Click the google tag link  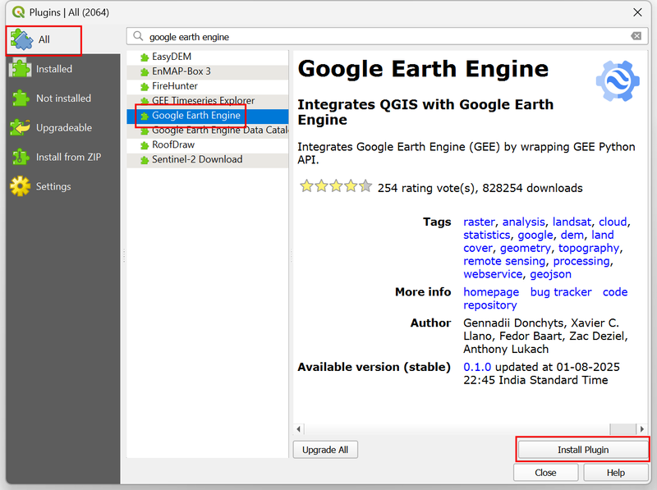click(535, 235)
